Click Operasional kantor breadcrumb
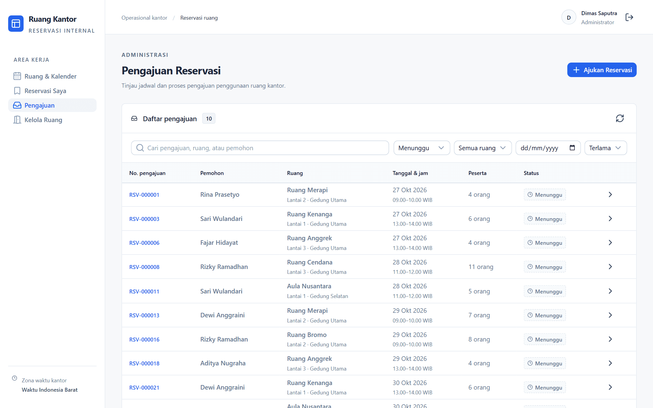The width and height of the screenshot is (653, 408). click(144, 18)
